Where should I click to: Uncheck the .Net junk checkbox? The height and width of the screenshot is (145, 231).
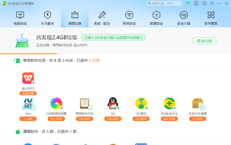(x=33, y=108)
